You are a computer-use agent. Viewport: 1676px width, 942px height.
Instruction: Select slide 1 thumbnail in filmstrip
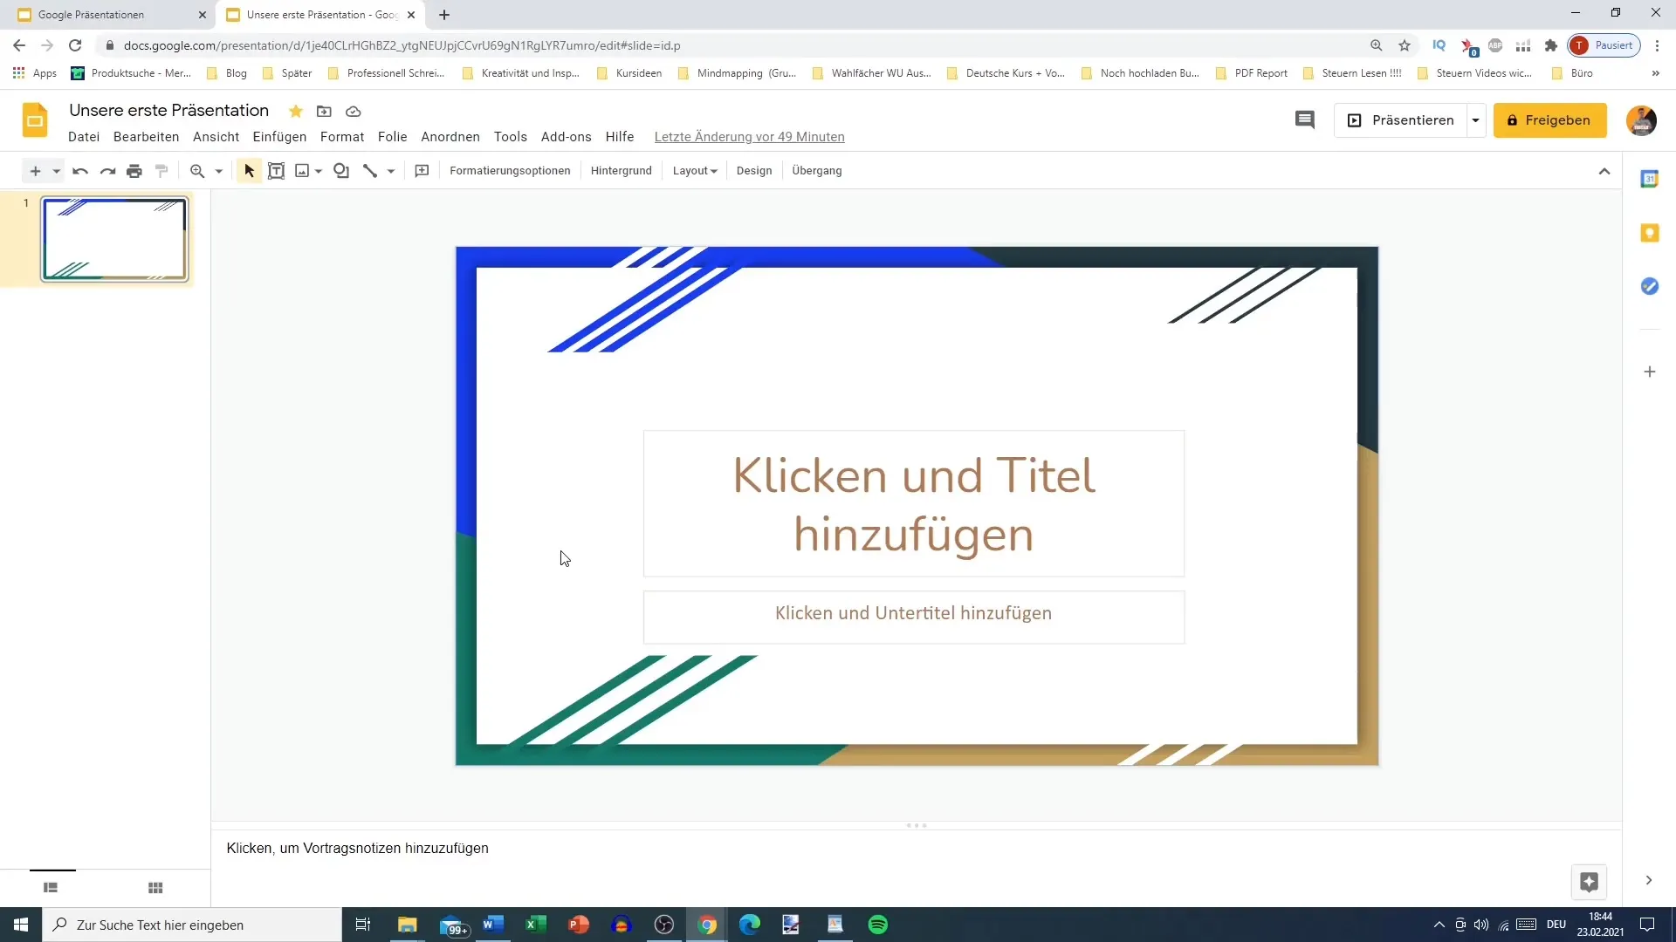coord(114,239)
